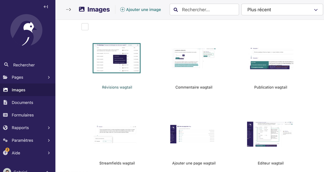Image resolution: width=324 pixels, height=172 pixels.
Task: Click the plus circle icon for adding image
Action: (123, 9)
